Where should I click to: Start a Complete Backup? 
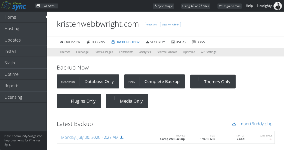coord(154,82)
